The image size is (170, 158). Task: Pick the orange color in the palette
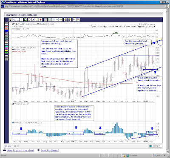coord(6,29)
